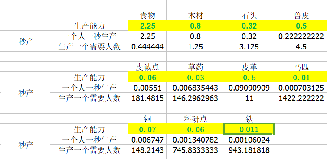Click 秒产 cell beside the 铜 block
Image resolution: width=327 pixels, height=159 pixels.
26,145
